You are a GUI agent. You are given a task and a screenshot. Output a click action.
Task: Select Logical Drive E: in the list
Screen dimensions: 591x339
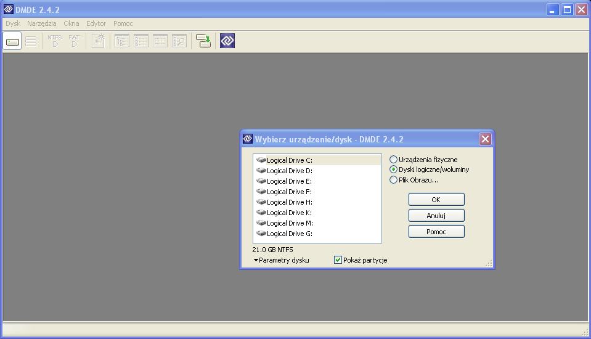pos(317,181)
